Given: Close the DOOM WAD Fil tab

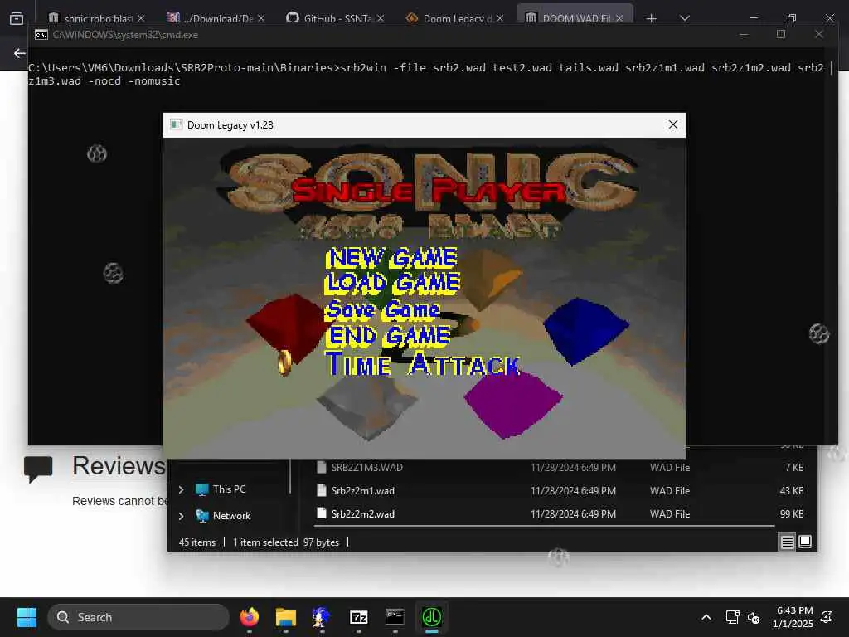Looking at the screenshot, I should point(619,18).
